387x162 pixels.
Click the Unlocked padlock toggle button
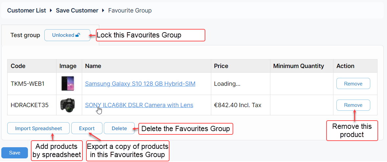(67, 35)
